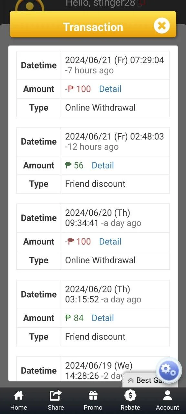Open the Share icon in the bottom navigation
186x414 pixels.
(56, 396)
